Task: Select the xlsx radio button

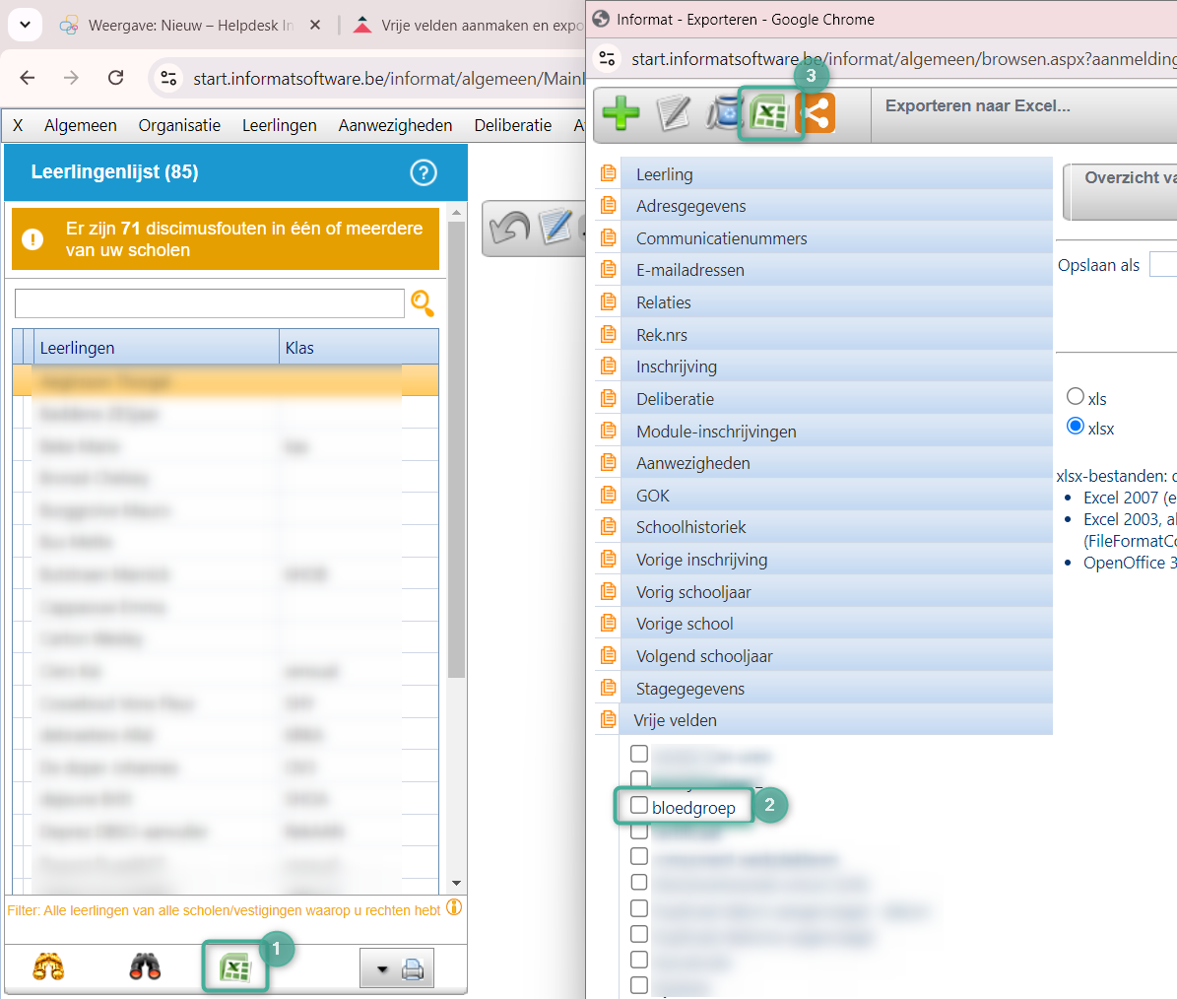Action: (1076, 427)
